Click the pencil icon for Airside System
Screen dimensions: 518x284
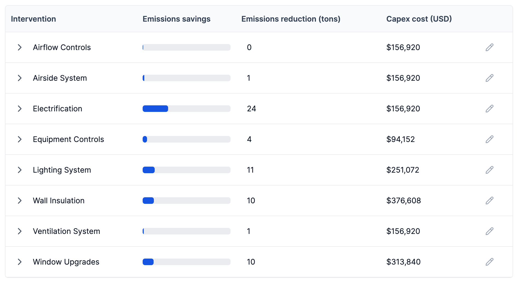(x=489, y=78)
